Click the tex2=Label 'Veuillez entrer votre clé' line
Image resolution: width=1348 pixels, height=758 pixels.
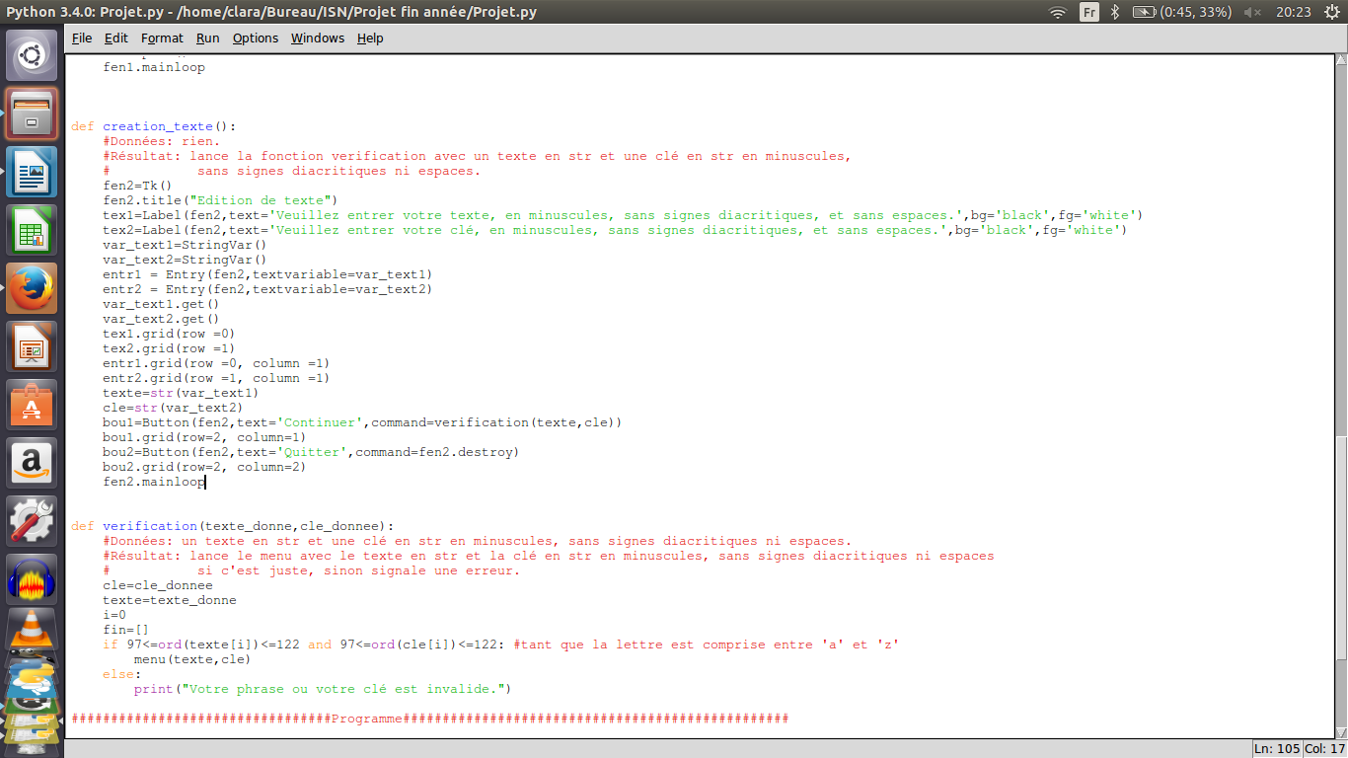tap(615, 230)
